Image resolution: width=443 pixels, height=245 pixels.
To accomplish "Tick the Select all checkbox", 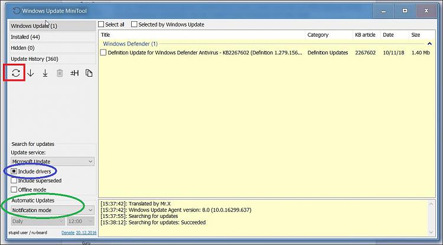I will click(x=101, y=25).
